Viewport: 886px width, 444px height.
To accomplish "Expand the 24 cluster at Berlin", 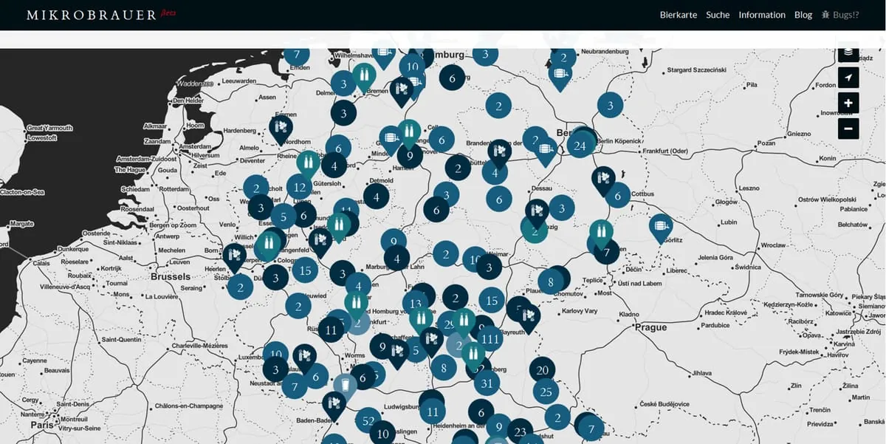I will point(580,146).
